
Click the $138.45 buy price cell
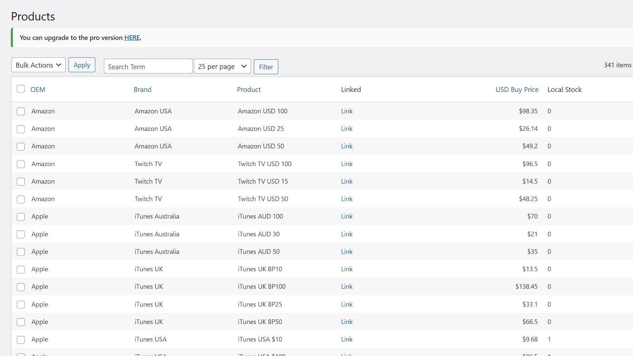(527, 286)
